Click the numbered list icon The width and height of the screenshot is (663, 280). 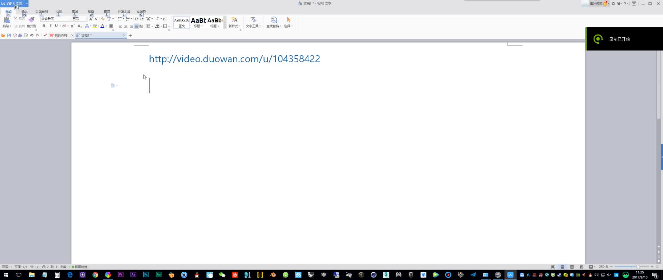click(127, 19)
